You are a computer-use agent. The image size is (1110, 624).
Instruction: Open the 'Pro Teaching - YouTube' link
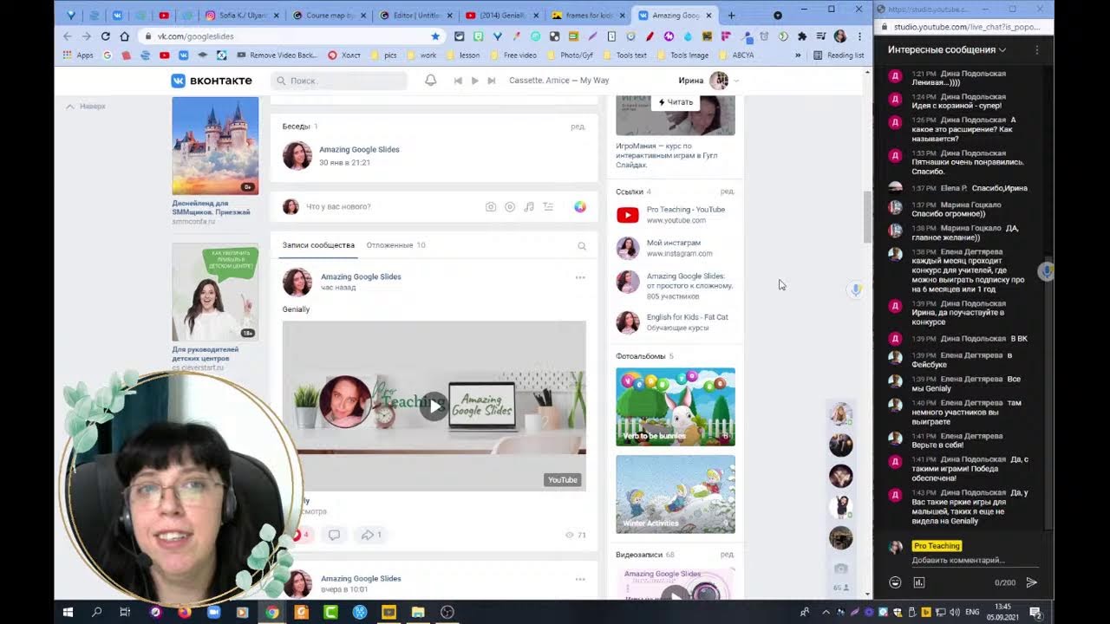[685, 210]
